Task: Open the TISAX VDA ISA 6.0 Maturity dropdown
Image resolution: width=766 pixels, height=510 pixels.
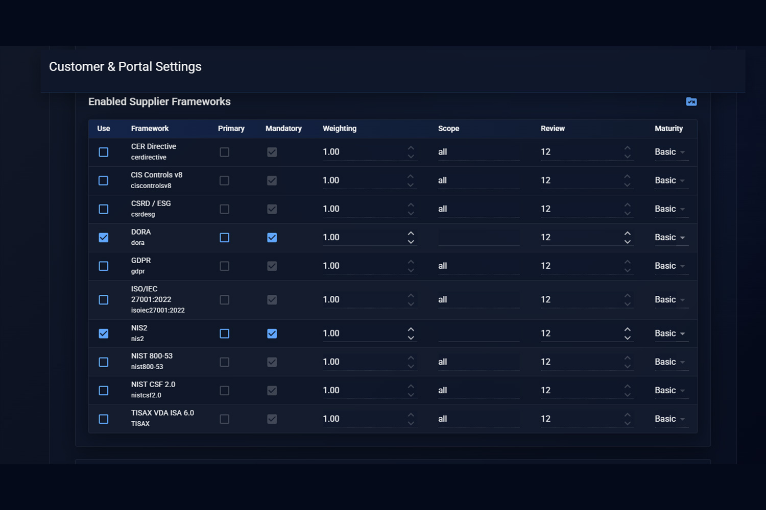Action: coord(672,419)
